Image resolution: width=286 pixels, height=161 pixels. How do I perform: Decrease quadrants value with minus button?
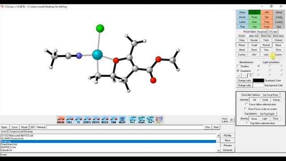(x=244, y=76)
